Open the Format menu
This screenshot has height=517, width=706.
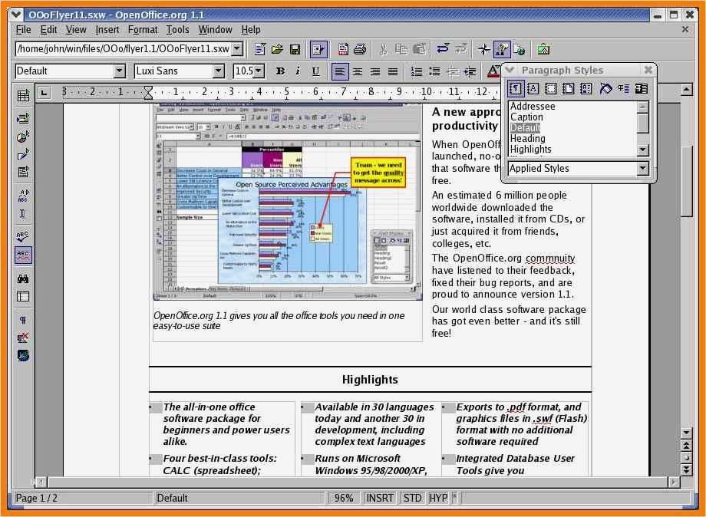(x=143, y=29)
